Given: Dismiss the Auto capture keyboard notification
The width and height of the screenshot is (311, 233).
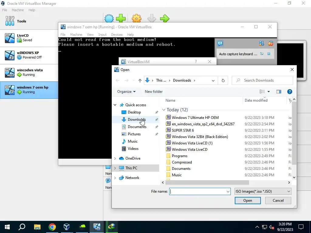Looking at the screenshot, I should pyautogui.click(x=269, y=54).
